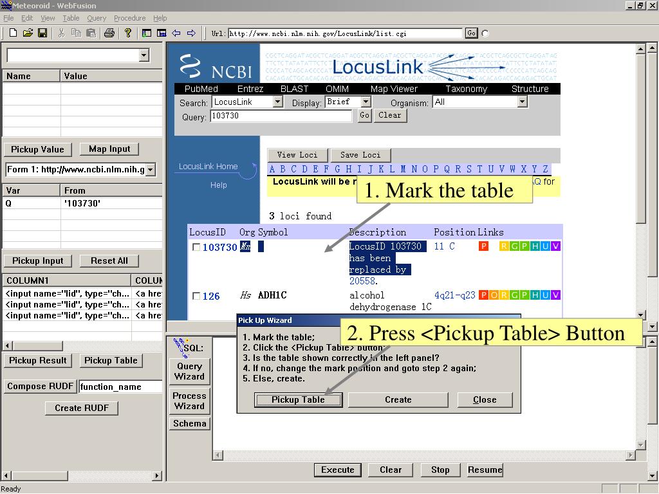
Task: Click the Pickup Value button
Action: 37,149
